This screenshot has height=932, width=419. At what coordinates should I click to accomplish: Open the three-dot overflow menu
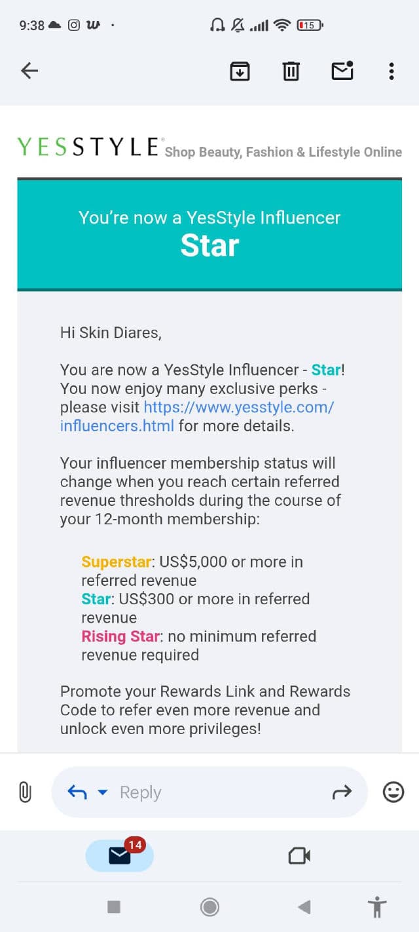[x=391, y=71]
